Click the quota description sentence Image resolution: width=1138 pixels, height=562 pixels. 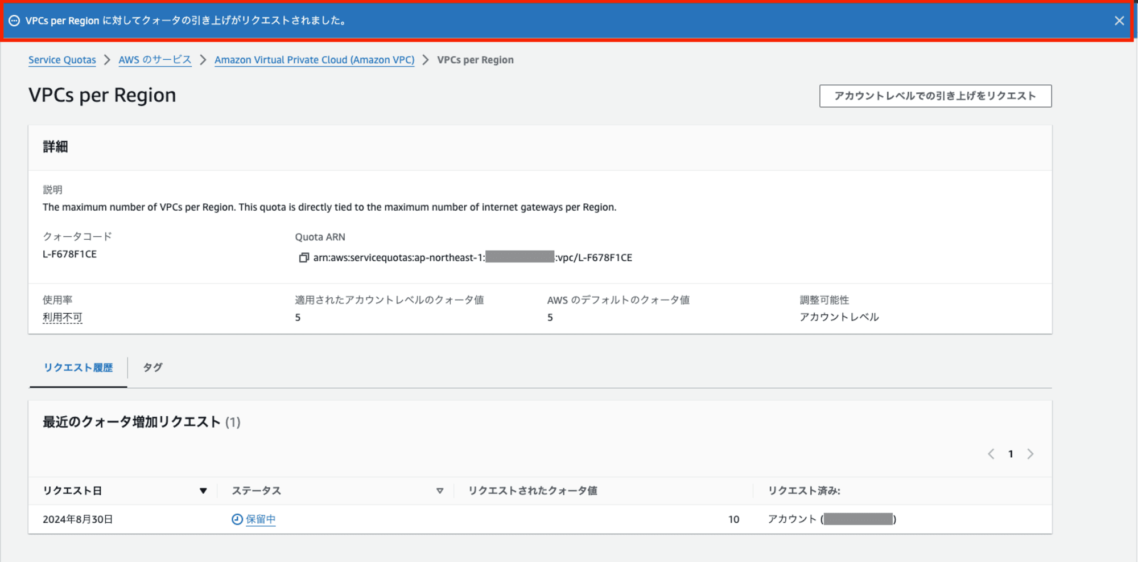pos(329,207)
